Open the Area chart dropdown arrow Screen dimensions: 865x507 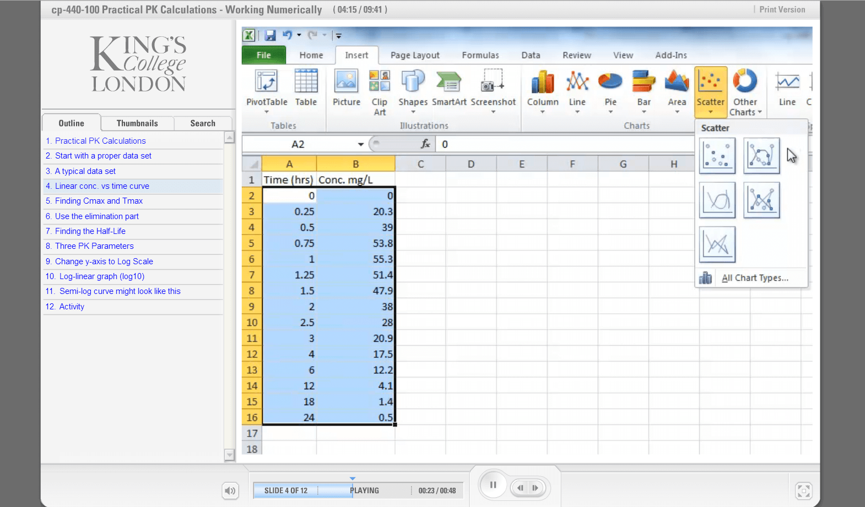[677, 112]
